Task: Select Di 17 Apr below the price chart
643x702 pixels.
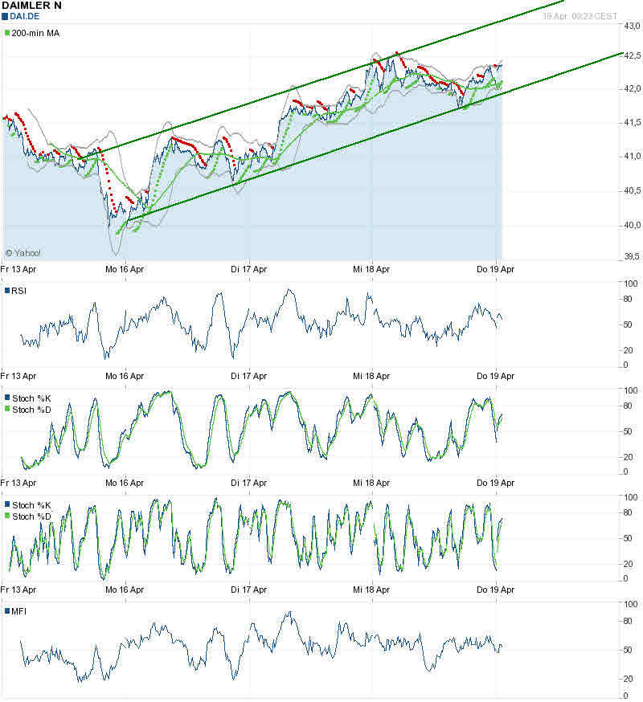Action: pos(248,270)
